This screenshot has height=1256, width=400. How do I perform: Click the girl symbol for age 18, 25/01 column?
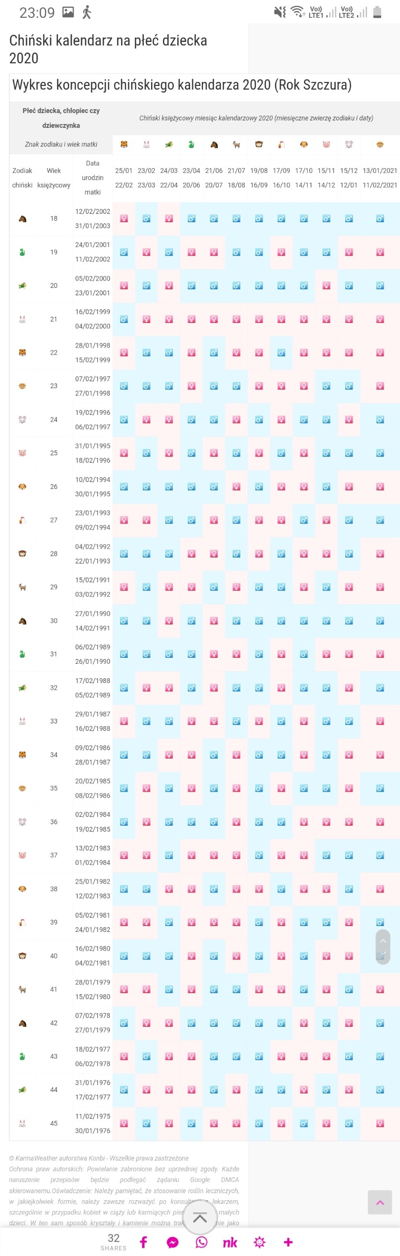(124, 218)
